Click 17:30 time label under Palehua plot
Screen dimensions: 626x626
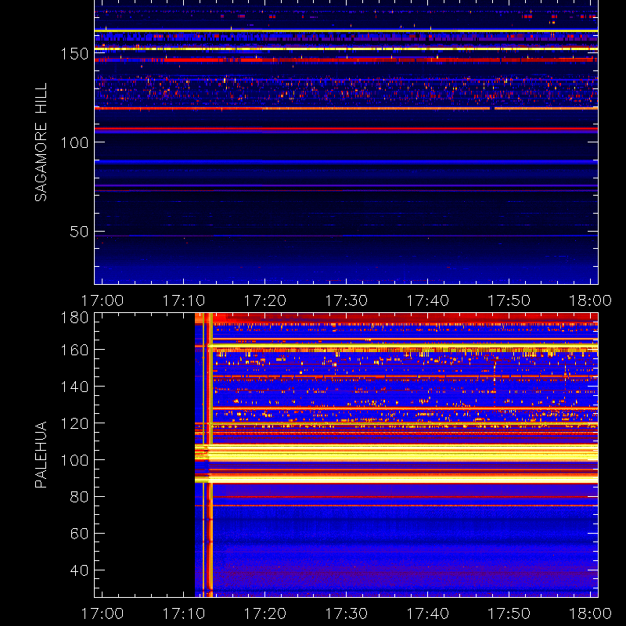click(x=346, y=613)
